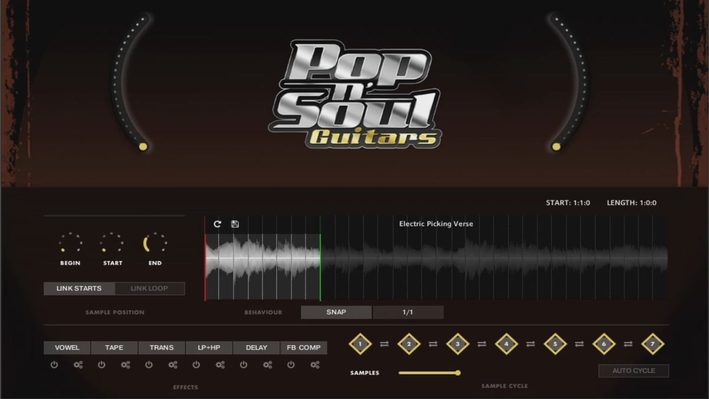The height and width of the screenshot is (399, 709).
Task: Open VOWEL effect settings gears icon
Action: pos(78,365)
